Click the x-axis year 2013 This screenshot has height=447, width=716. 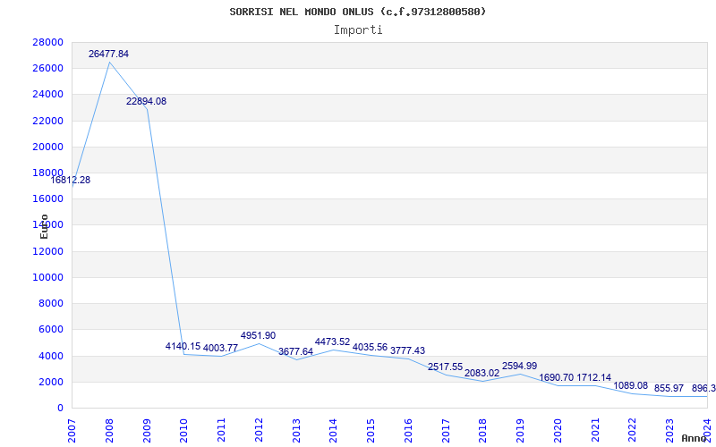(296, 430)
